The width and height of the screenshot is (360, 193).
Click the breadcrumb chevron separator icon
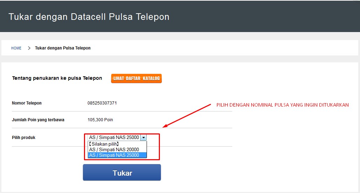pos(29,48)
